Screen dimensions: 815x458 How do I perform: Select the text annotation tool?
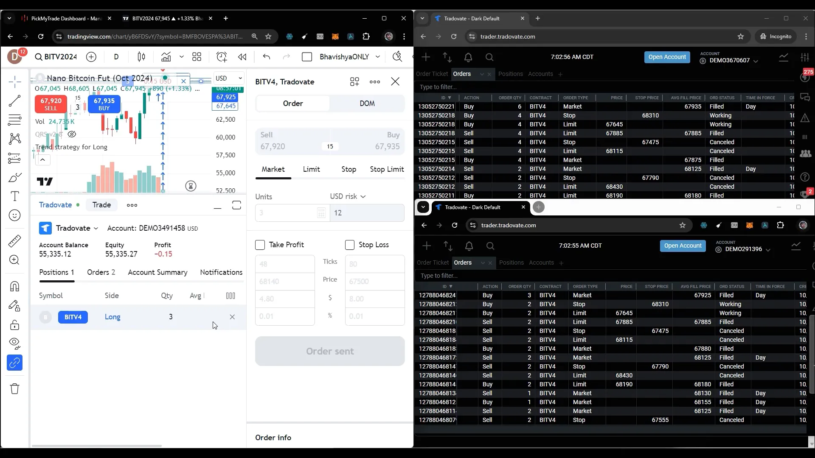[15, 196]
